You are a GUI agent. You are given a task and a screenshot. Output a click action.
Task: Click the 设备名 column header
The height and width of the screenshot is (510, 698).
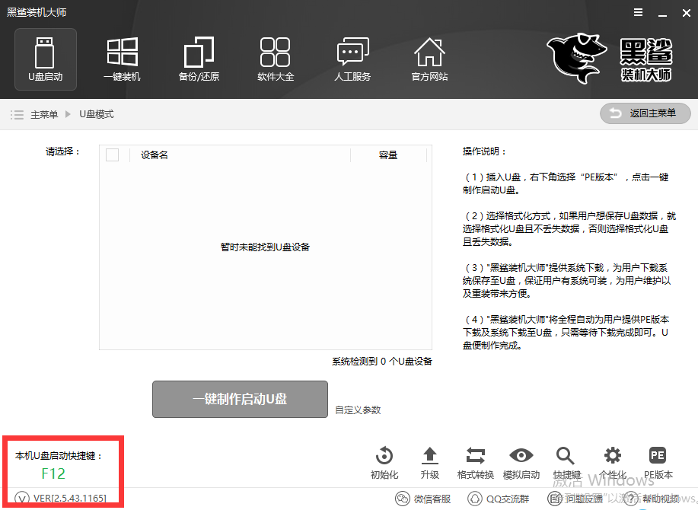pyautogui.click(x=154, y=155)
